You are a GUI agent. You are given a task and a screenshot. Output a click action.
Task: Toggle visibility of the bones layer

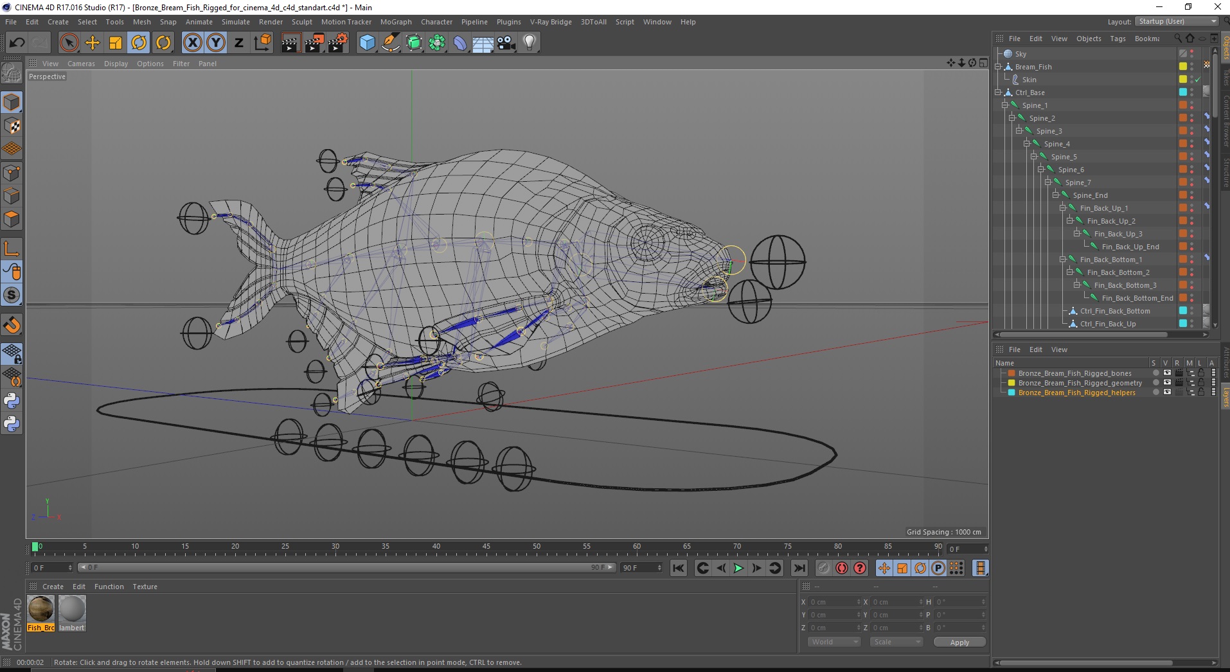coord(1167,373)
